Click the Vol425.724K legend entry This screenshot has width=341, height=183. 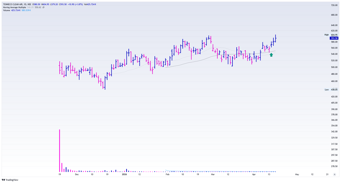pyautogui.click(x=90, y=4)
